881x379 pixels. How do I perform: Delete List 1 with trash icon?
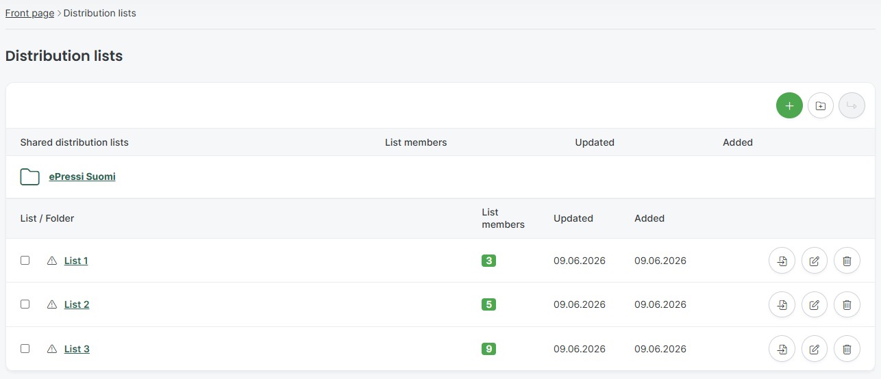click(x=847, y=261)
